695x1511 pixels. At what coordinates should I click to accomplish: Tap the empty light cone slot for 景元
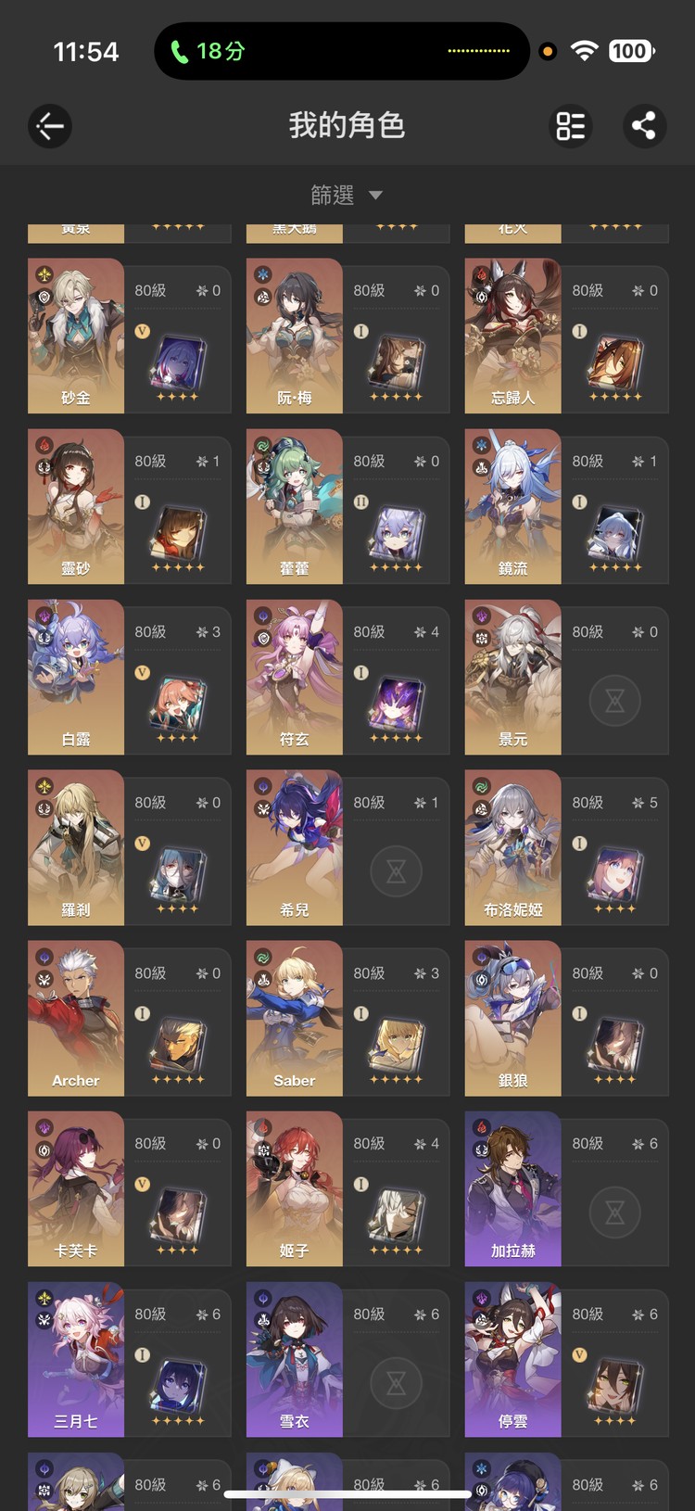point(615,701)
